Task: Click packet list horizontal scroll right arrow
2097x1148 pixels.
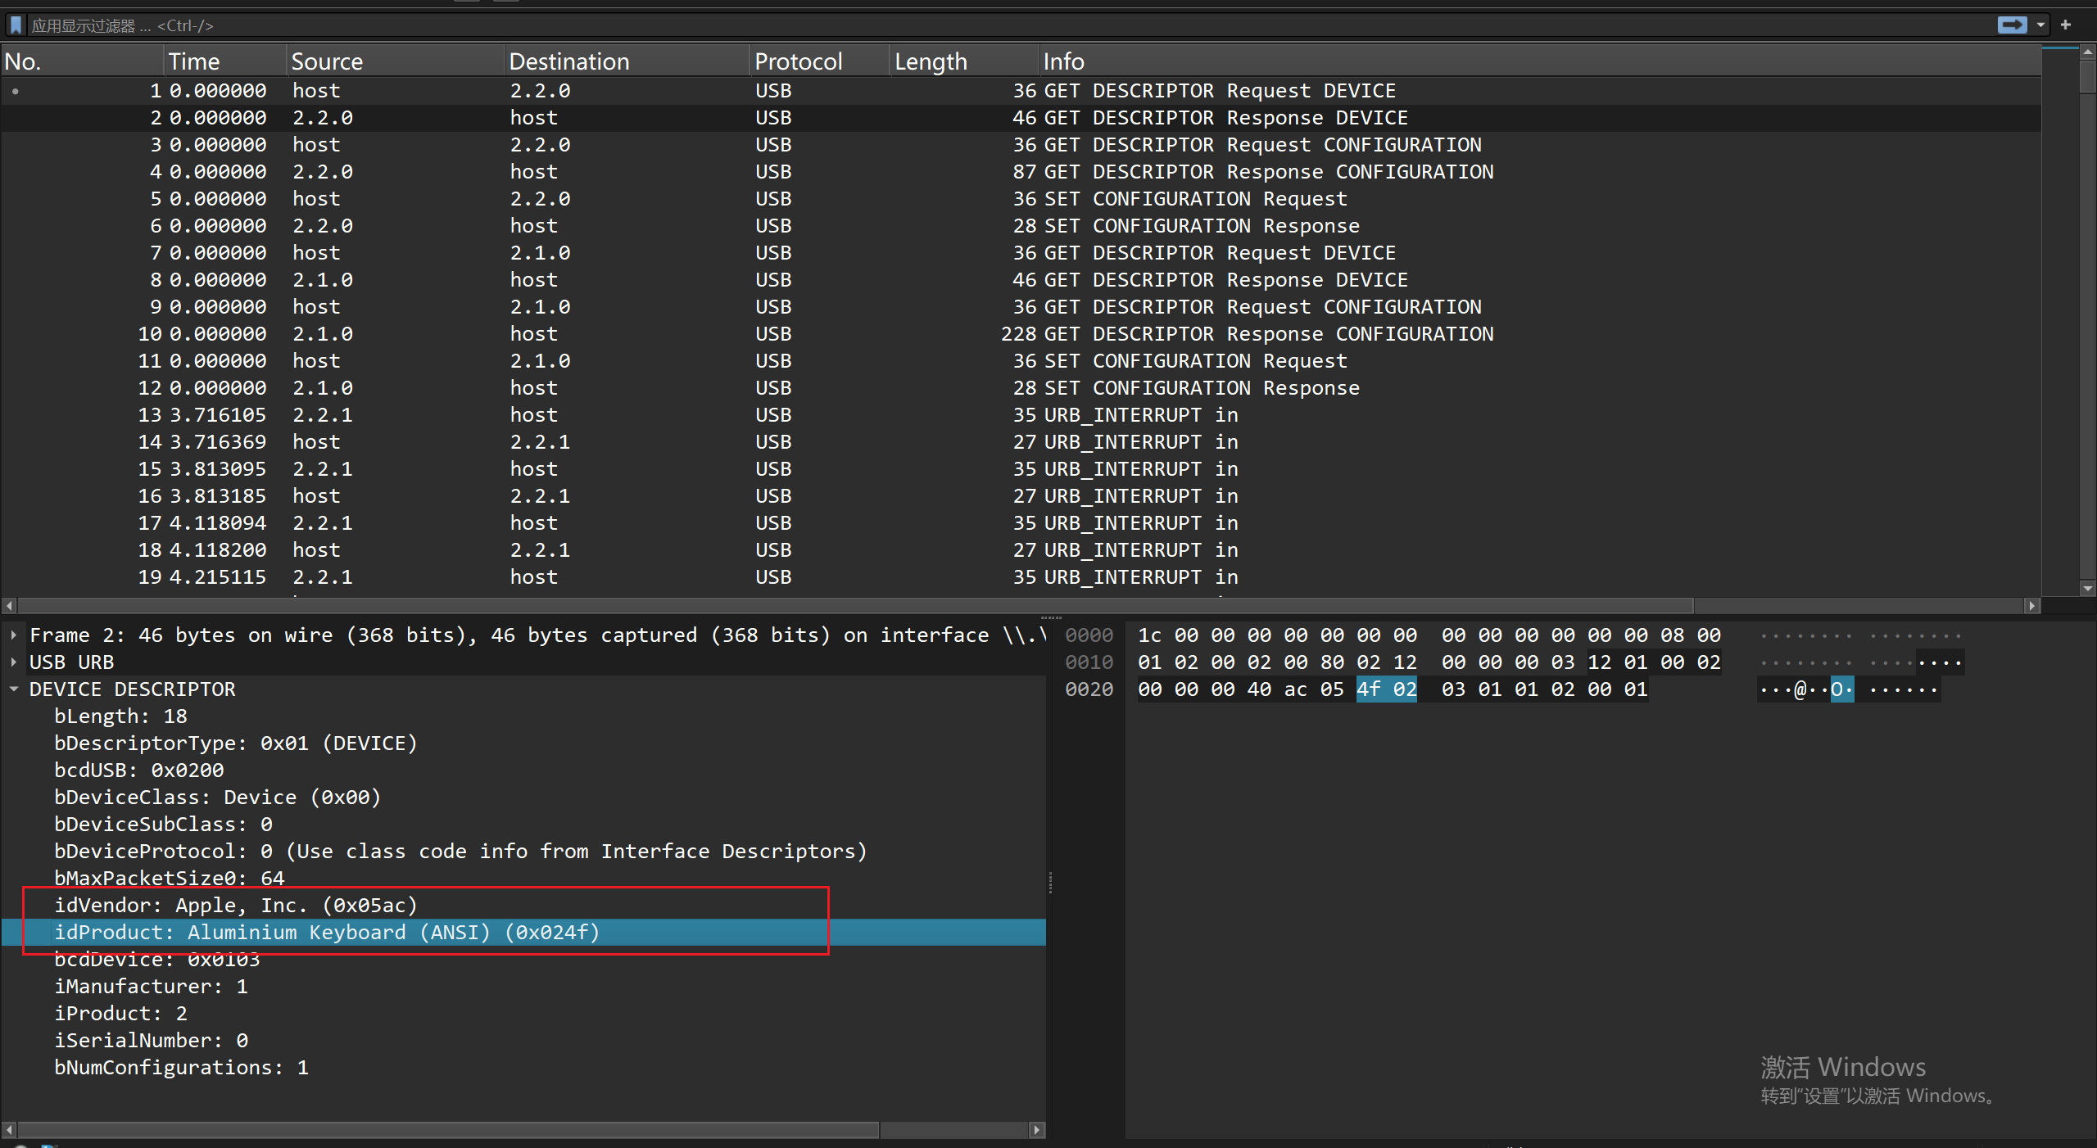Action: 2031,606
